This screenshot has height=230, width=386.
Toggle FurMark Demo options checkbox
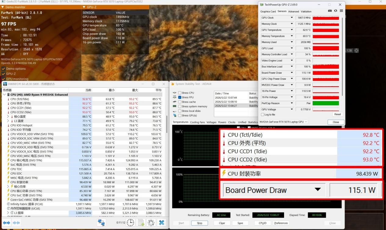[x=3, y=69]
